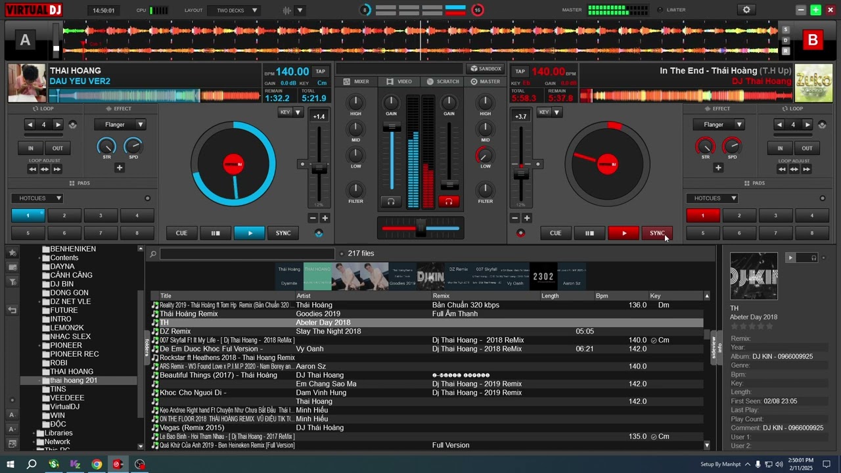Viewport: 841px width, 473px height.
Task: Click deck A volume fader handle
Action: tap(392, 127)
